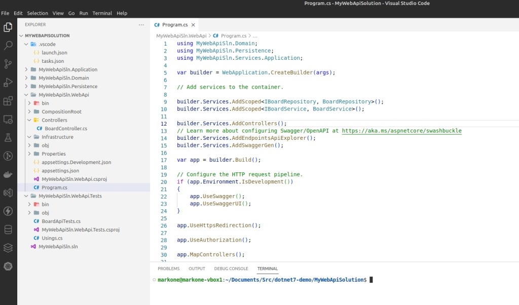This screenshot has width=519, height=305.
Task: Click Program.cs in the breadcrumb bar
Action: 233,36
